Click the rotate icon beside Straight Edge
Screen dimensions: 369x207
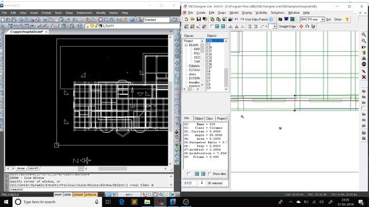coord(307,26)
